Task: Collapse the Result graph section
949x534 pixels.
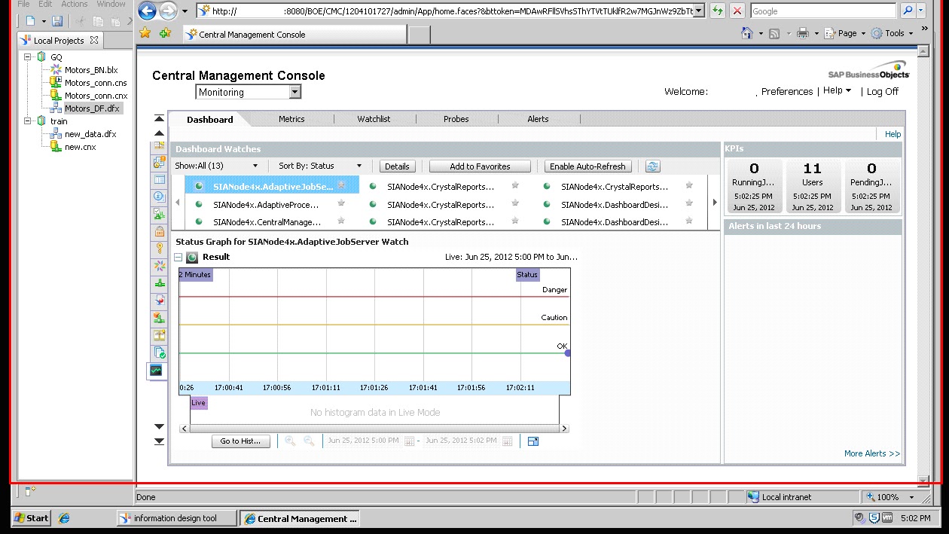Action: click(x=178, y=257)
